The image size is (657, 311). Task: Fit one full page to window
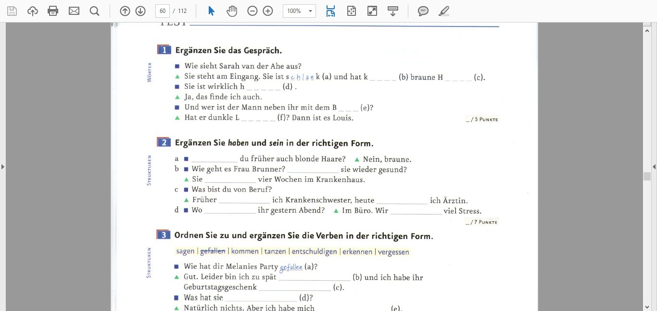click(352, 11)
